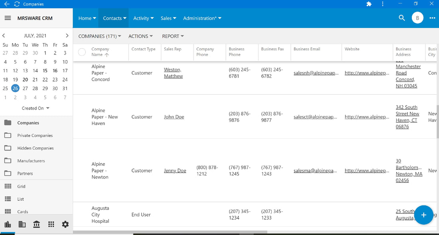This screenshot has height=235, width=439.
Task: Click the search magnifier icon
Action: tap(402, 18)
